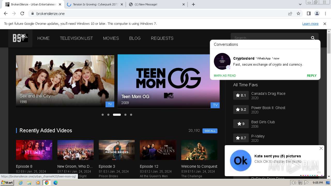
Task: Select the second carousel dot
Action: pos(108,115)
